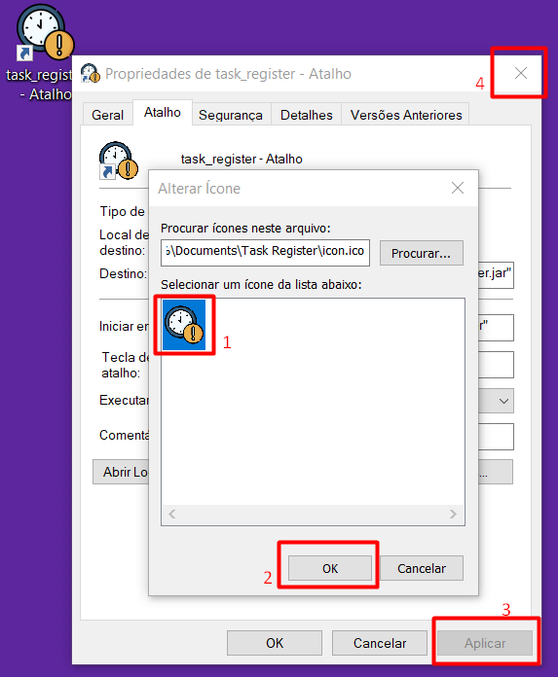Screen dimensions: 558x677
Task: Click the task_register desktop shortcut icon
Action: tap(45, 32)
